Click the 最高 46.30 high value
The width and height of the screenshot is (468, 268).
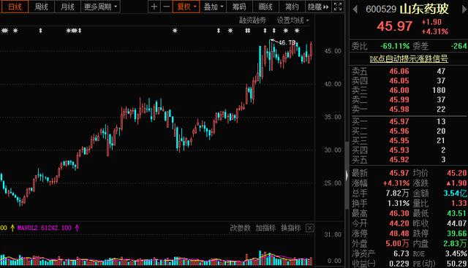click(x=399, y=213)
